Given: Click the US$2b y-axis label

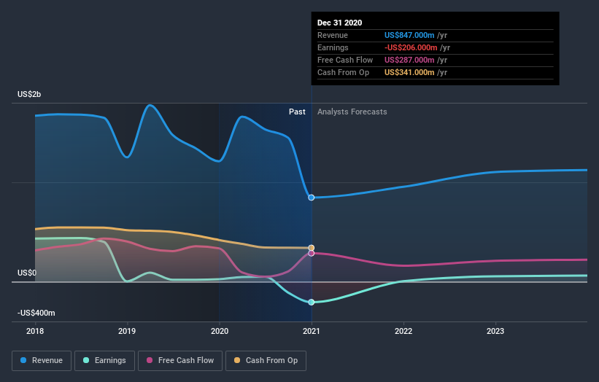Looking at the screenshot, I should (x=29, y=94).
